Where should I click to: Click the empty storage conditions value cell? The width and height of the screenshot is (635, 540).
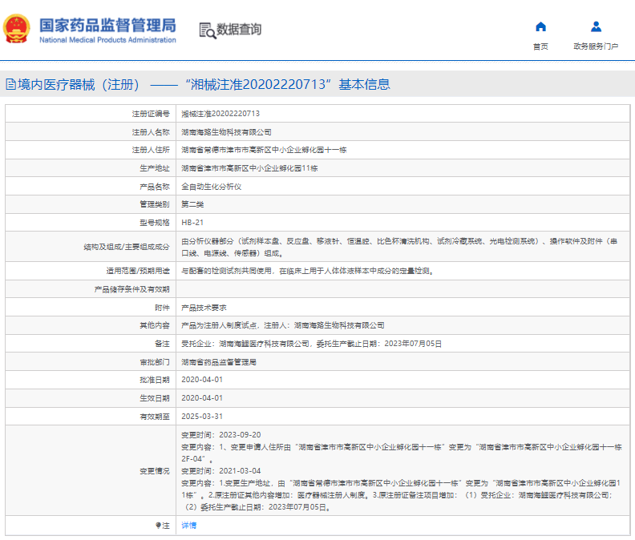(x=402, y=289)
